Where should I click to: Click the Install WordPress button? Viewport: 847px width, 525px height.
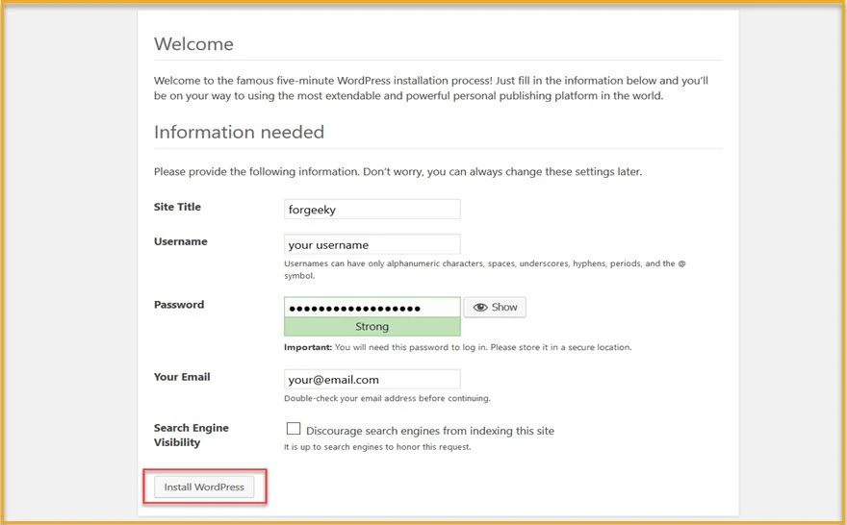[204, 487]
